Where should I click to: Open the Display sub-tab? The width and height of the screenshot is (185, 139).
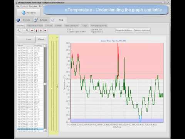click(x=20, y=25)
